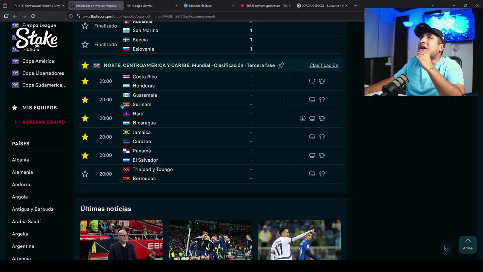483x272 pixels.
Task: Click the flashscore.pe address bar
Action: coord(215,16)
